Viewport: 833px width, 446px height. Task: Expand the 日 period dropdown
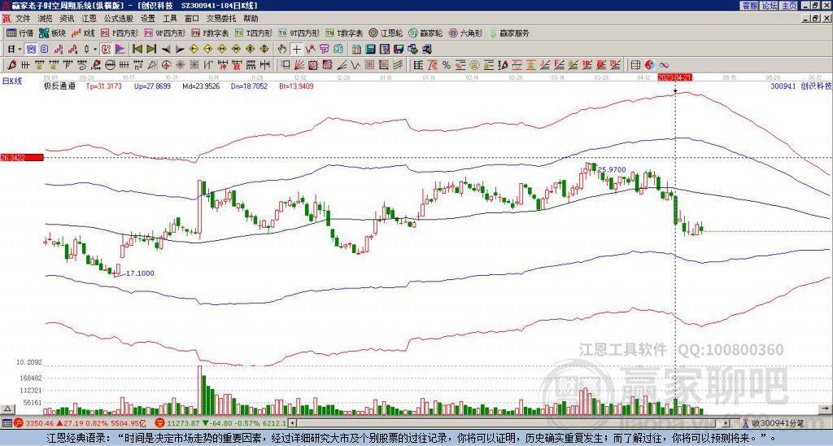tap(20, 50)
